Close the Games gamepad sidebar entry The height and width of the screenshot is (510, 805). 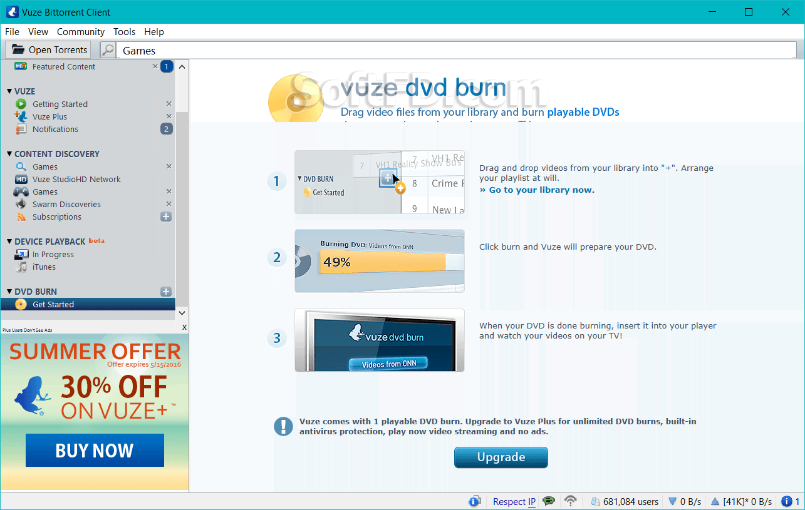coord(169,191)
